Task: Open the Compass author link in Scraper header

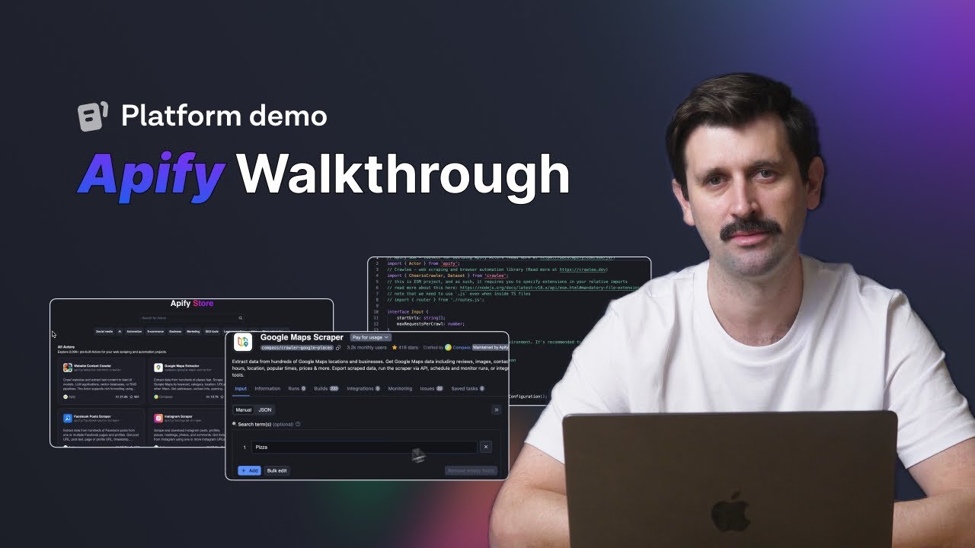Action: (x=462, y=348)
